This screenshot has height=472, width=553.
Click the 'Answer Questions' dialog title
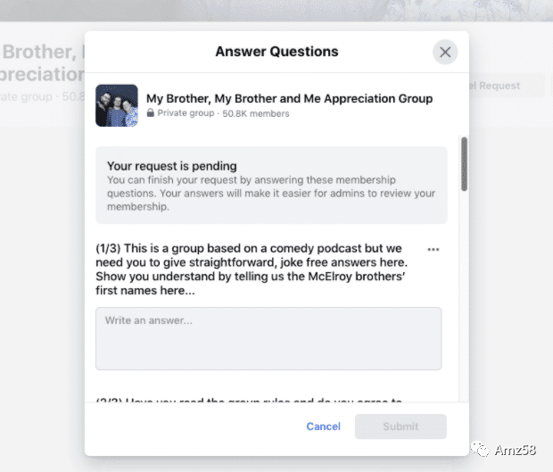point(276,52)
